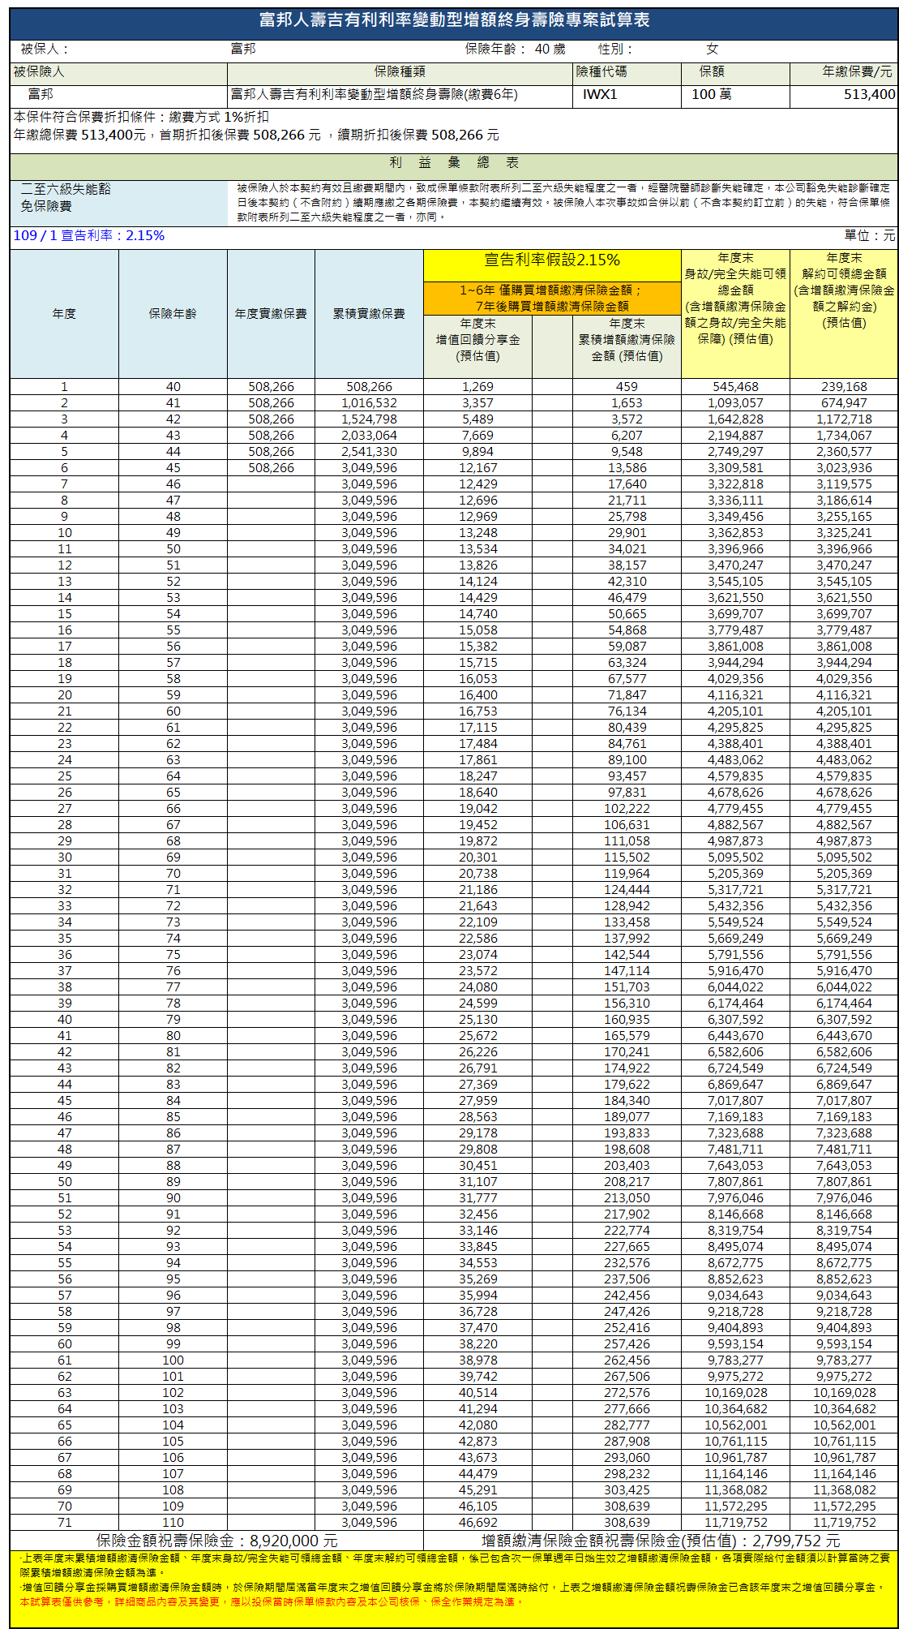Select insurance age 110 in the last row

(x=173, y=1523)
